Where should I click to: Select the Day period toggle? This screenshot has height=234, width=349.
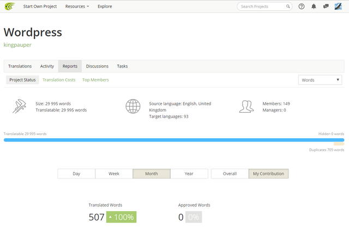(76, 174)
